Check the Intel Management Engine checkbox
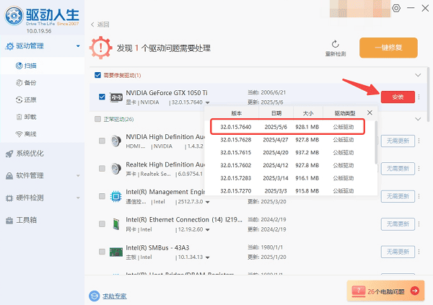433x305 pixels. (102, 196)
